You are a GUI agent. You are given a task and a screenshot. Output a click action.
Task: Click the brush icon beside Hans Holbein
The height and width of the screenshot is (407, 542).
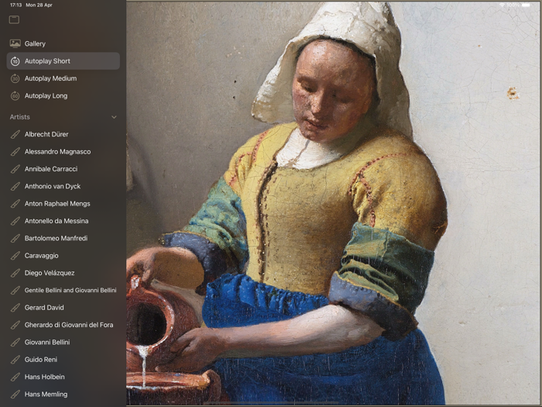pos(15,377)
